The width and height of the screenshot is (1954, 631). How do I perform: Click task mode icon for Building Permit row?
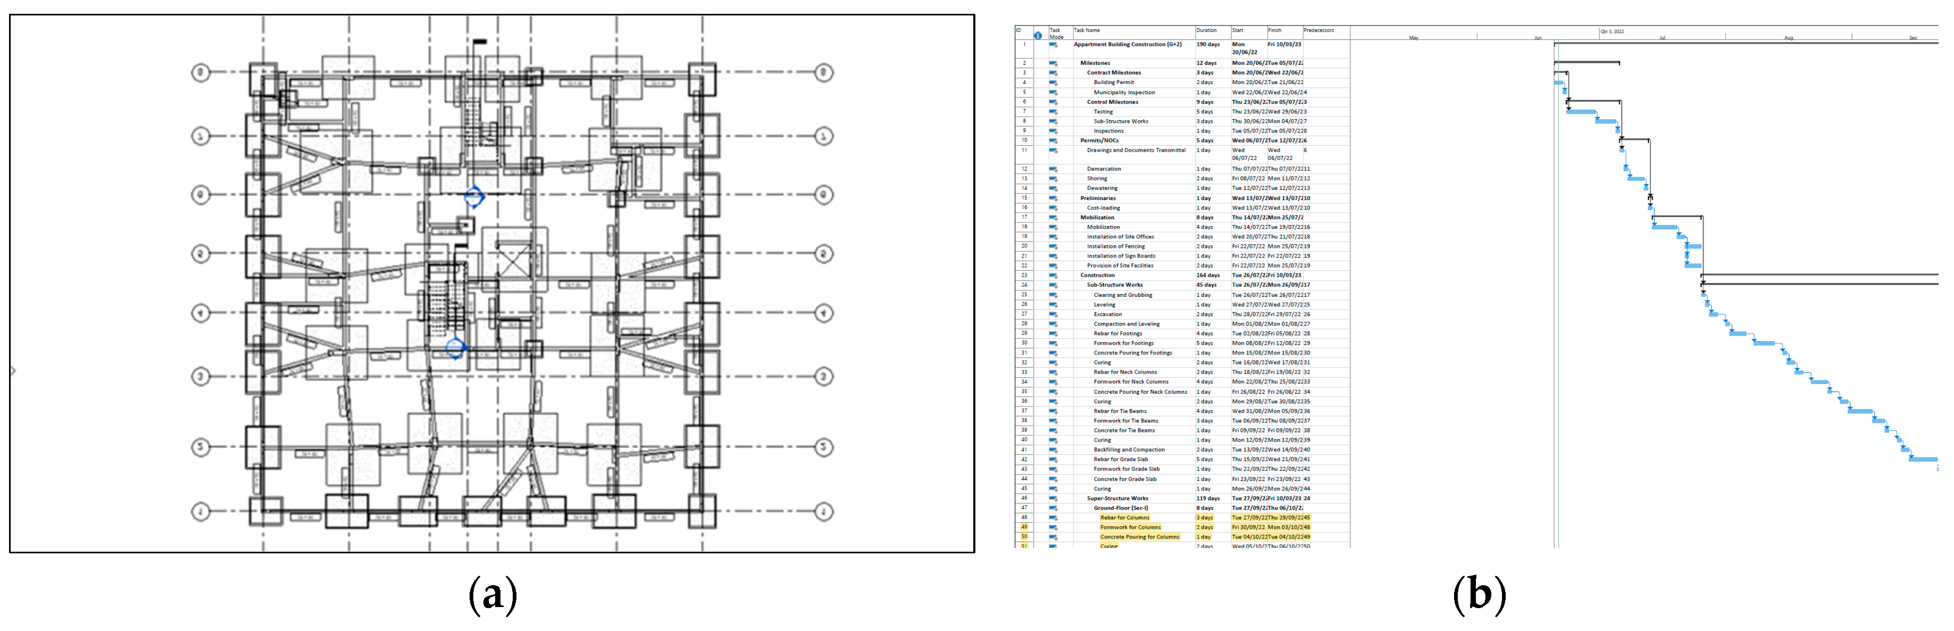1053,82
